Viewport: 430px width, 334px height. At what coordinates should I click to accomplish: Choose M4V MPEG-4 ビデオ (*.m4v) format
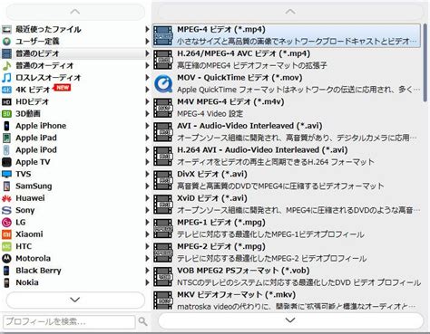[x=287, y=108]
